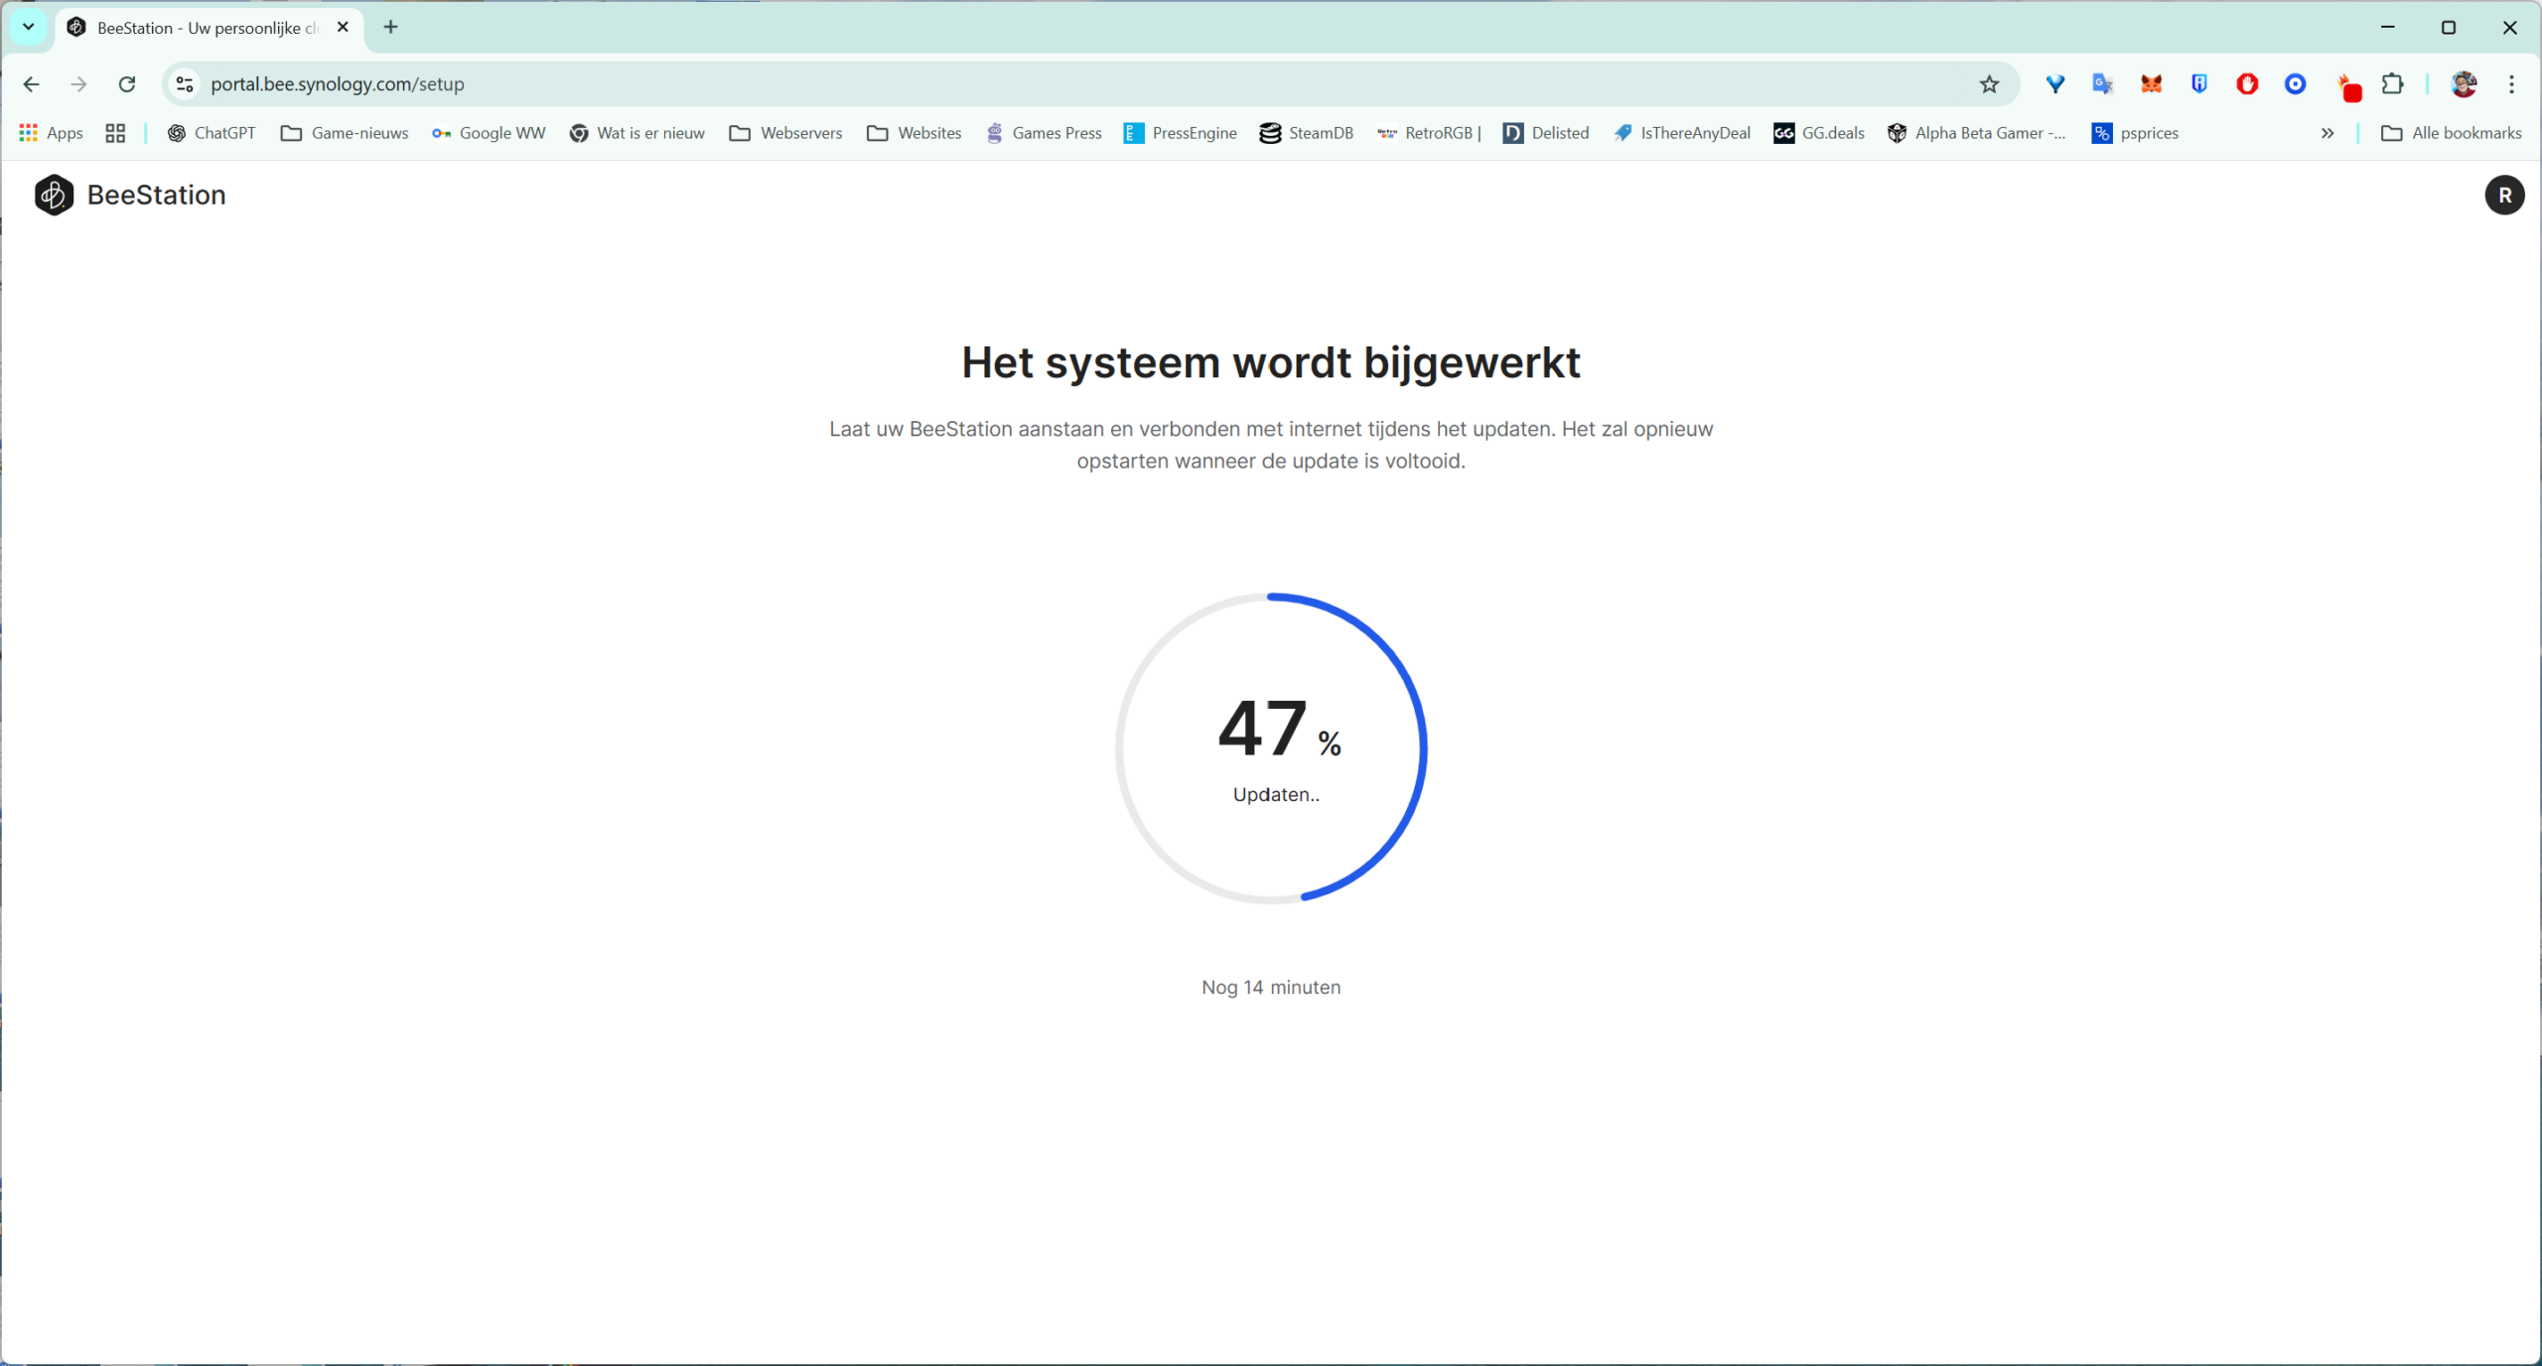Click the 47% update progress circle
This screenshot has height=1366, width=2542.
tap(1271, 749)
